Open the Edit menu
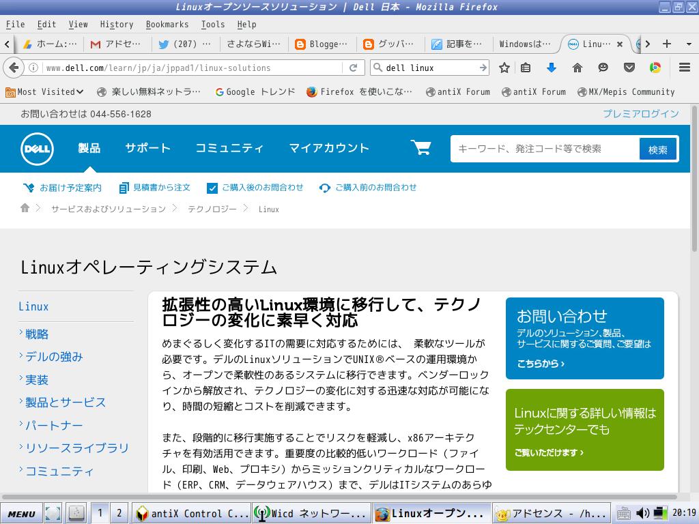The width and height of the screenshot is (699, 524). tap(46, 25)
